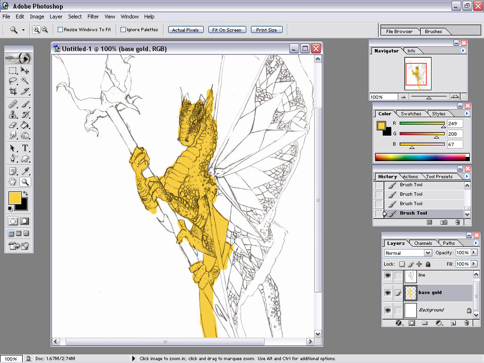
Task: Select the Type tool
Action: (x=25, y=148)
